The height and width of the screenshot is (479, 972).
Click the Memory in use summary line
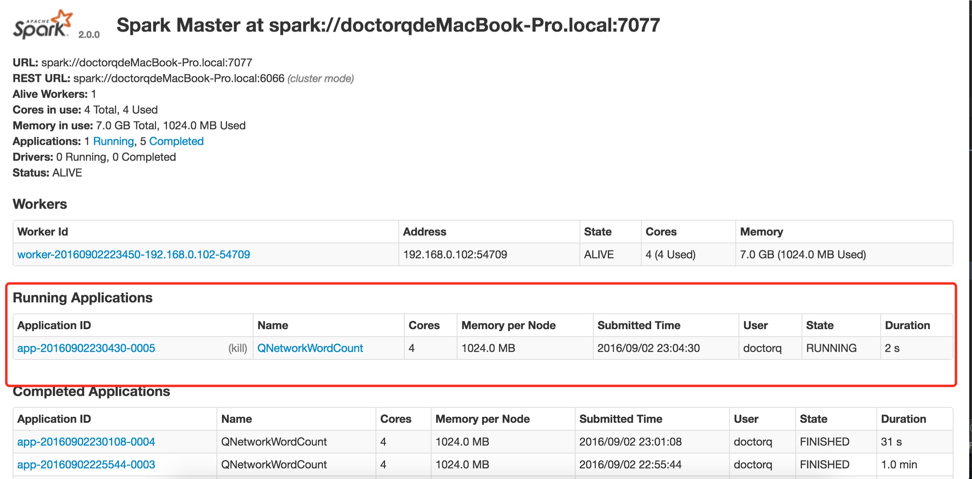point(129,125)
